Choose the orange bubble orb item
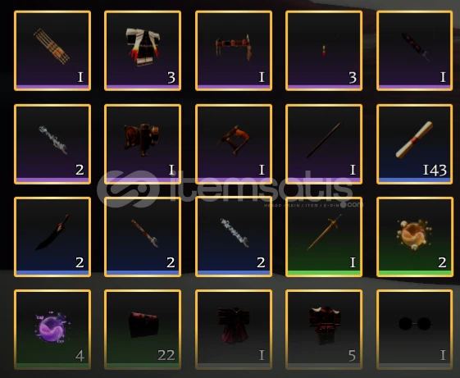The height and width of the screenshot is (378, 460). pos(415,237)
